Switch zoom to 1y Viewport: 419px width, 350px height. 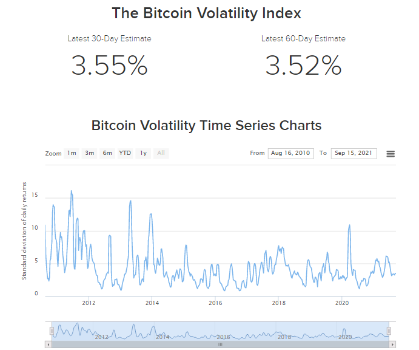point(143,153)
